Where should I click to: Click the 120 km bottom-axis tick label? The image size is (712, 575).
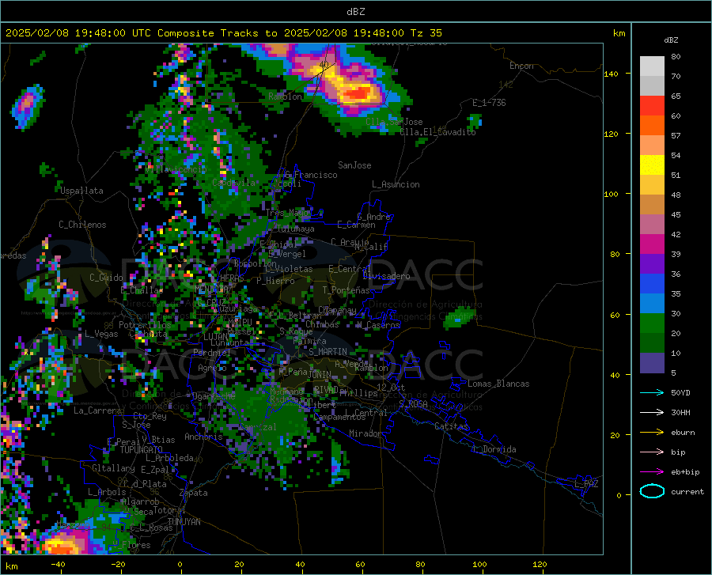point(540,565)
